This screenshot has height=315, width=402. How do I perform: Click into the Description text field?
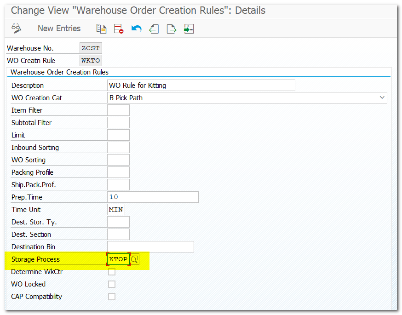[201, 86]
